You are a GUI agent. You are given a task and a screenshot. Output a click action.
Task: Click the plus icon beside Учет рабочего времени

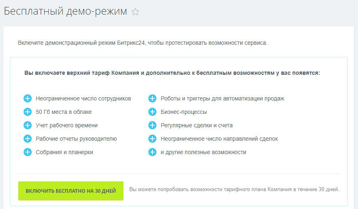[x=28, y=125]
